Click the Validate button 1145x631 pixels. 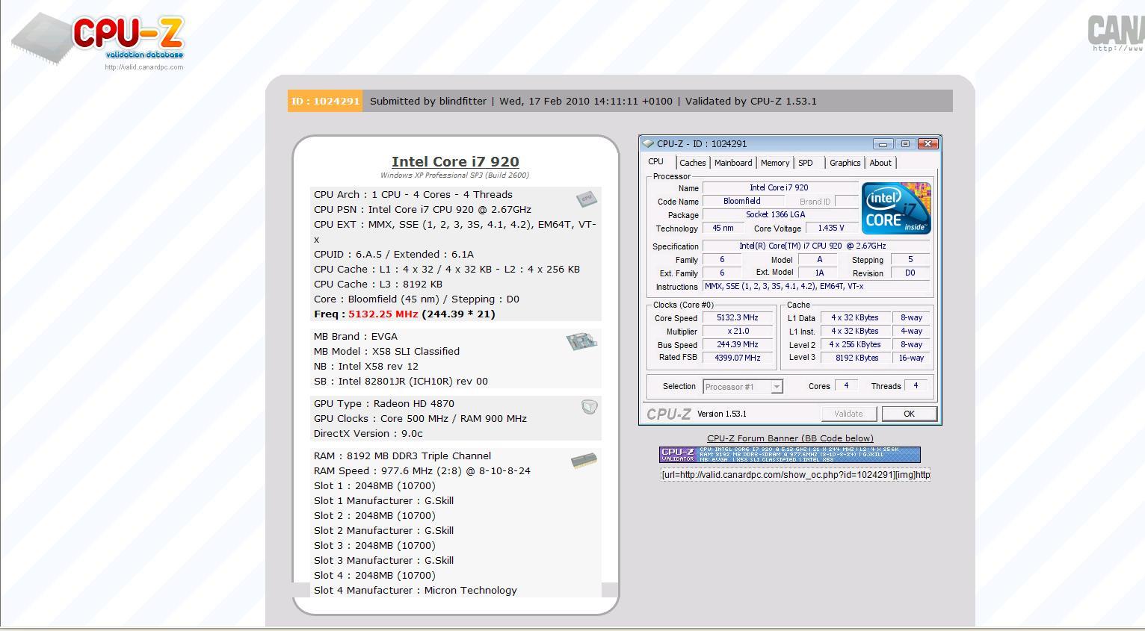pos(848,414)
